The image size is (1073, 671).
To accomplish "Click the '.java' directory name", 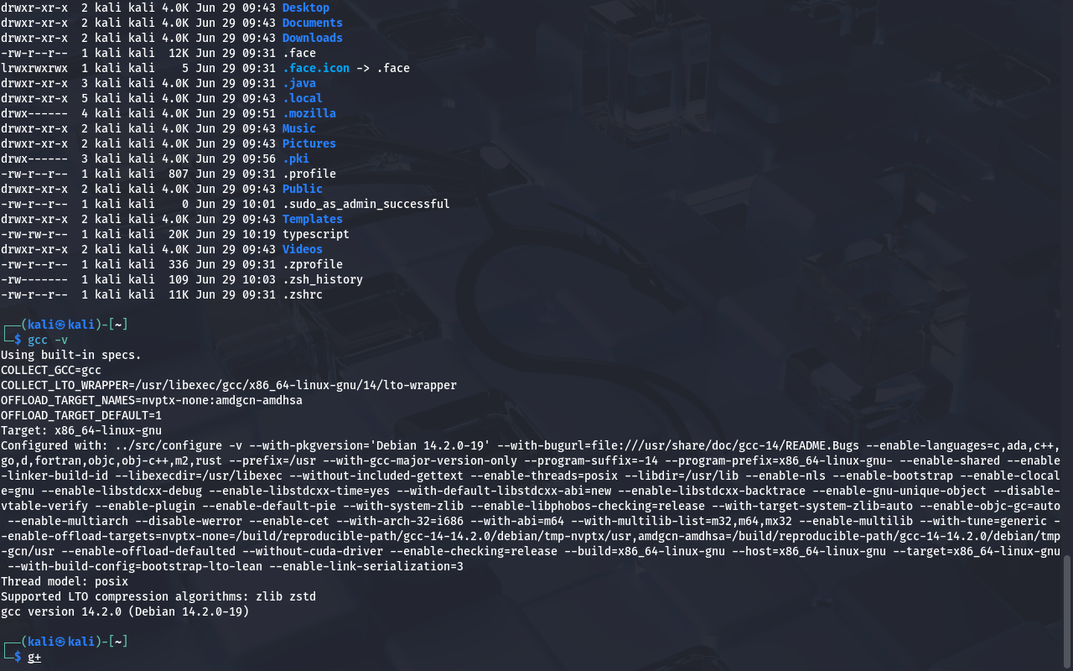I will pos(299,83).
